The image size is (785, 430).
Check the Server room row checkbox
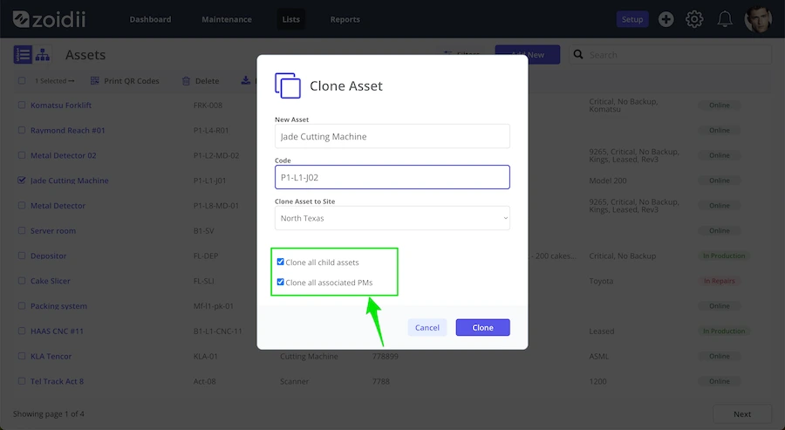point(22,230)
